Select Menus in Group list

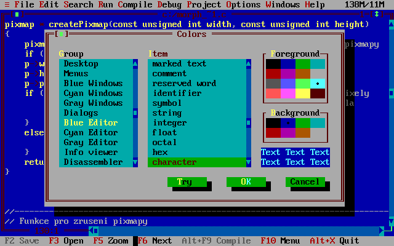coord(96,74)
